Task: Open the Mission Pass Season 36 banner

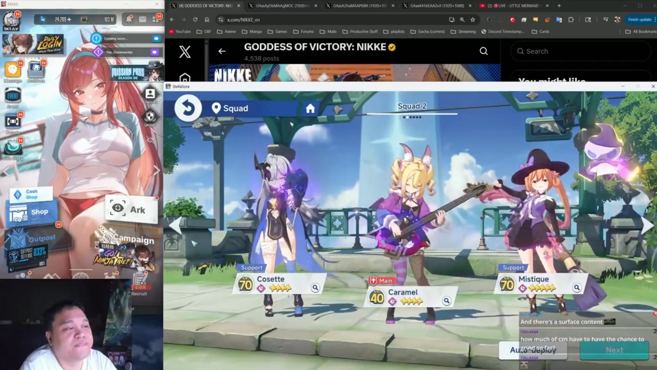Action: (x=136, y=73)
